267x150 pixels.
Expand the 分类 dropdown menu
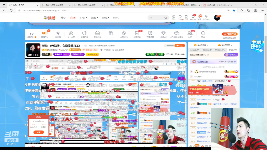pos(83,18)
